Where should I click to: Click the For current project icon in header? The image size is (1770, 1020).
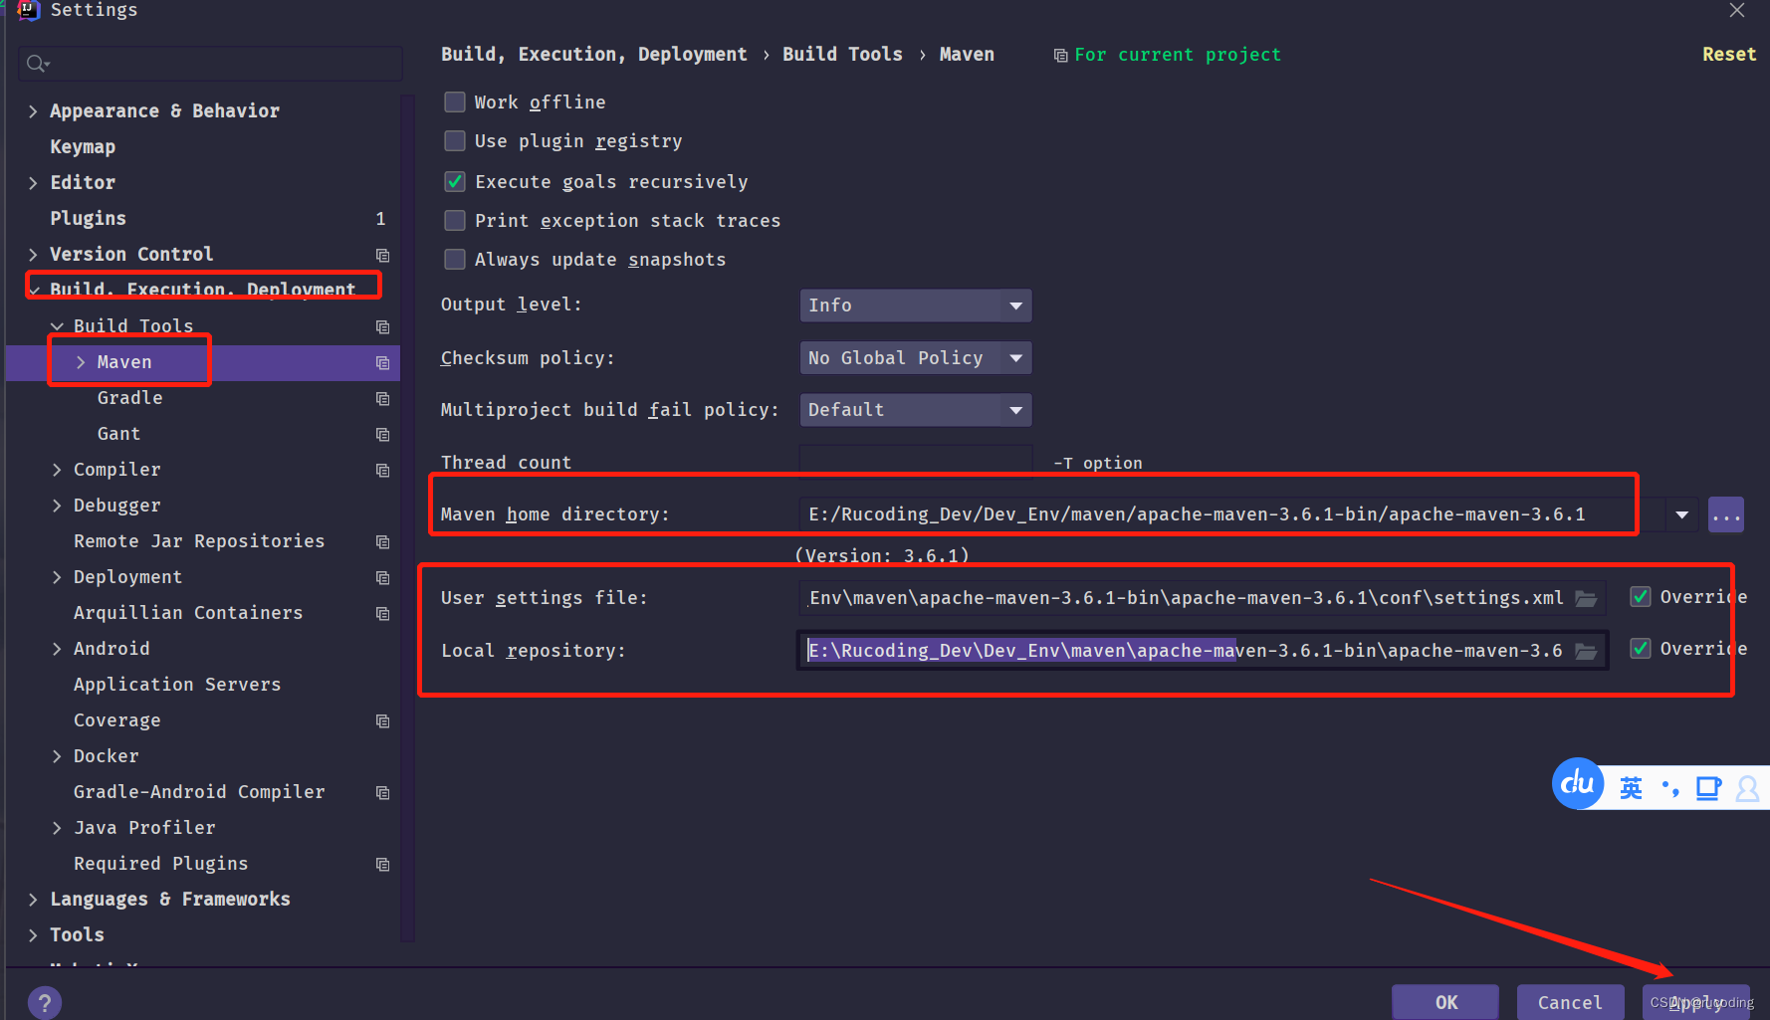click(x=1060, y=56)
